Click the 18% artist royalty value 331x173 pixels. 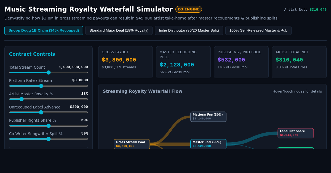(85, 94)
